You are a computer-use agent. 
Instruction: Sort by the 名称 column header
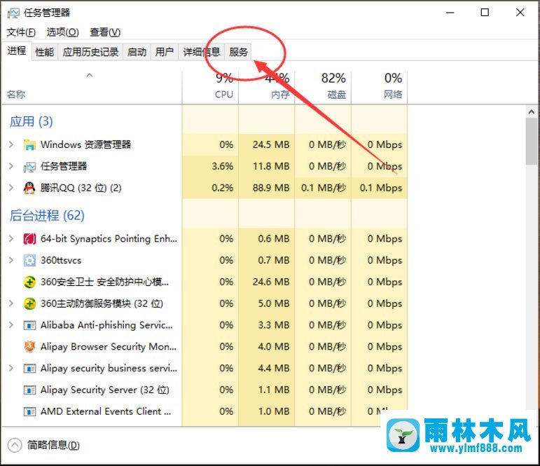tap(91, 88)
